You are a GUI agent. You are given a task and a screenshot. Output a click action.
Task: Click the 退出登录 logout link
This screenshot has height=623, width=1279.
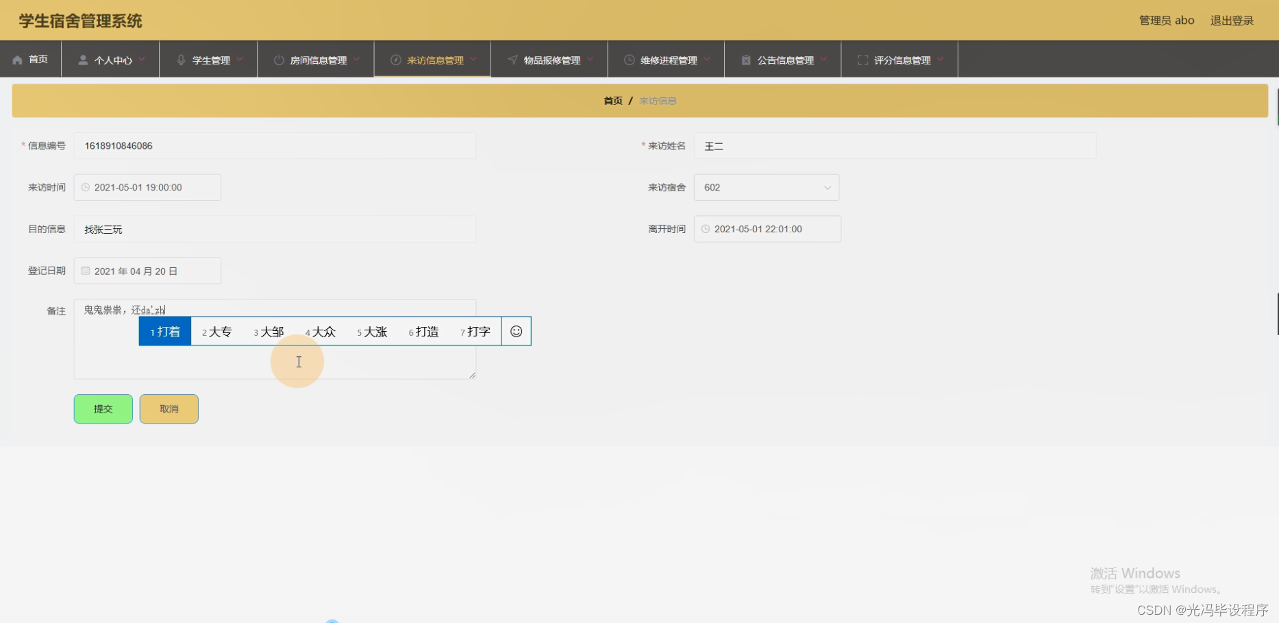1231,20
